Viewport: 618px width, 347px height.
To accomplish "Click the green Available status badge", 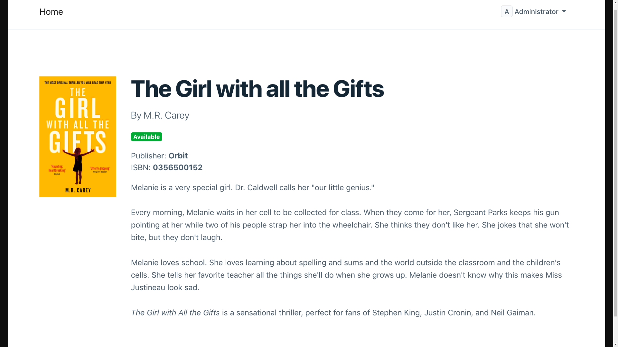I will (146, 137).
